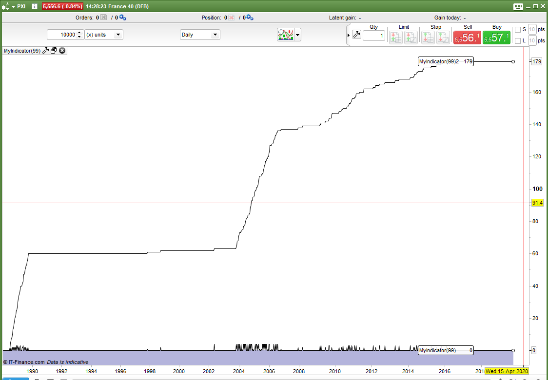Viewport: 548px width, 380px height.
Task: Open the chart style dropdown arrow beside PXI
Action: coord(13,7)
